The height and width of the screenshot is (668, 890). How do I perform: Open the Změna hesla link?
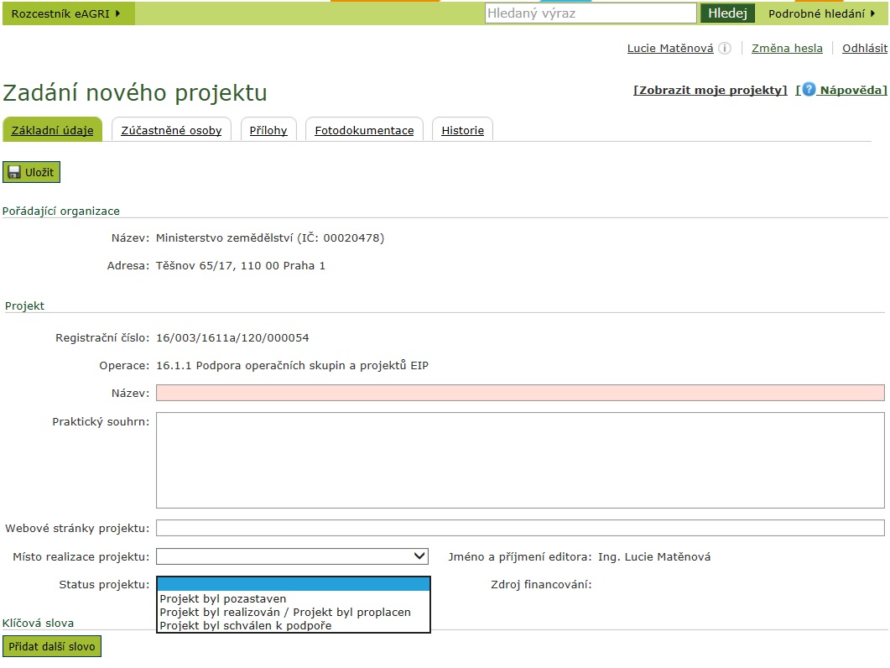point(786,49)
